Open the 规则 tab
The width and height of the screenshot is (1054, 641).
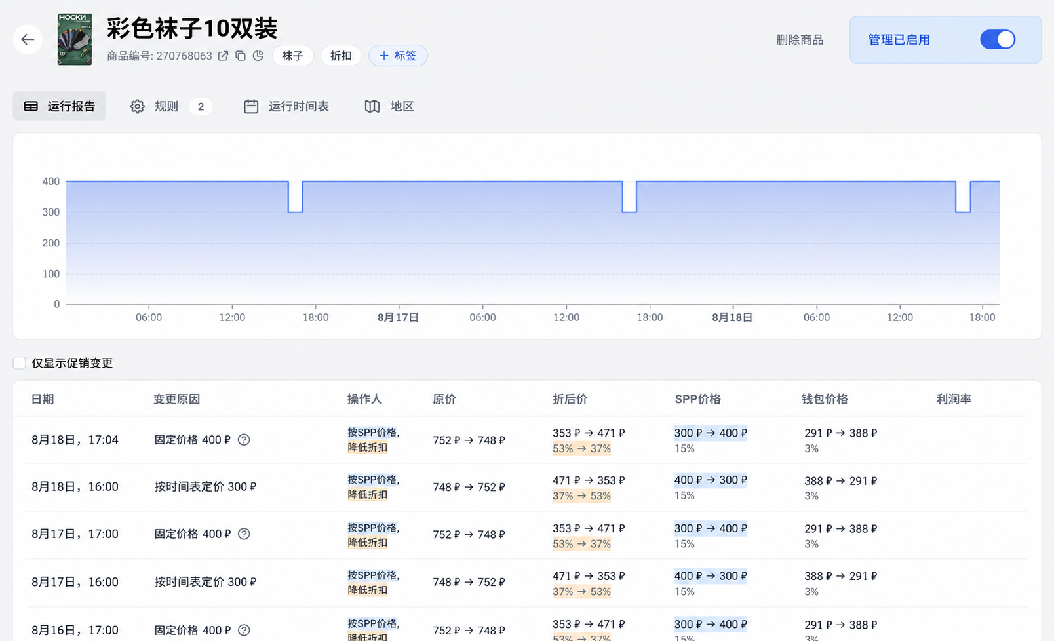tap(171, 106)
